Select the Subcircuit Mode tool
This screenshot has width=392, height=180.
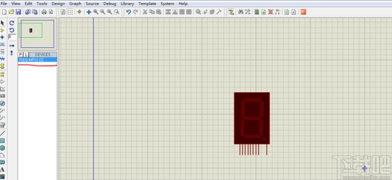pyautogui.click(x=3, y=66)
